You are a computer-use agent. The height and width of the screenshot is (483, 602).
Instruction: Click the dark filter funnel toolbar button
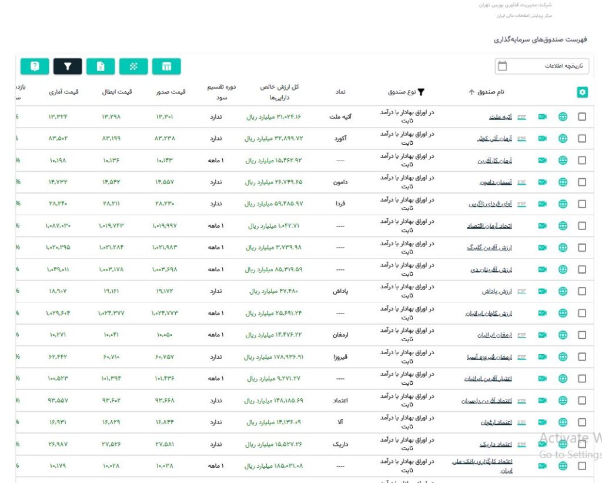(x=68, y=66)
